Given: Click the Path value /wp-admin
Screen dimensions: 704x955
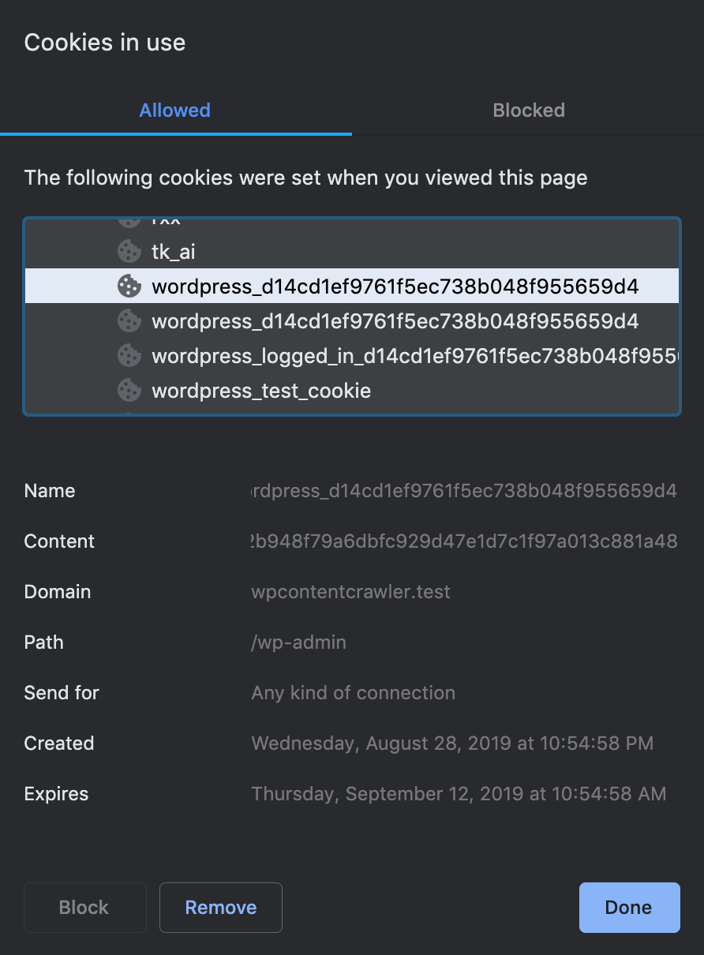Looking at the screenshot, I should pos(298,642).
